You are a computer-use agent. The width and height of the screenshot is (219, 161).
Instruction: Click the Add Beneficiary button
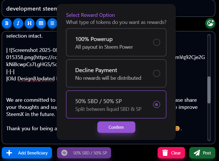pos(27,153)
